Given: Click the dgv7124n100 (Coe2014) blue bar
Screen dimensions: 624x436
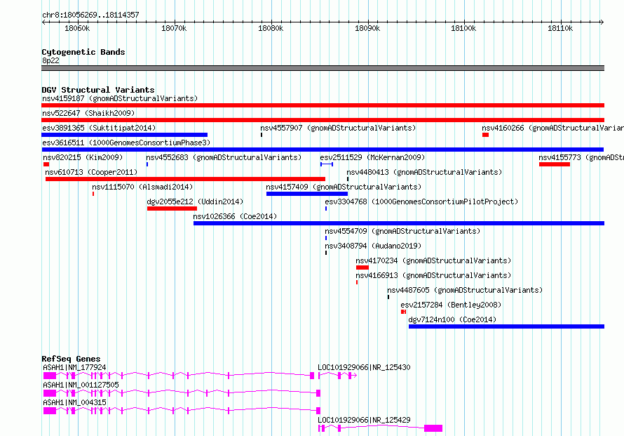Looking at the screenshot, I should point(507,326).
